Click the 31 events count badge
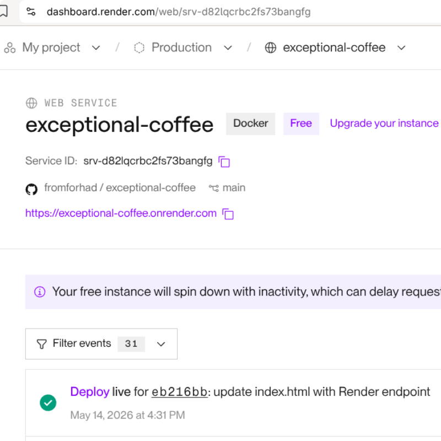441x441 pixels. pos(131,343)
